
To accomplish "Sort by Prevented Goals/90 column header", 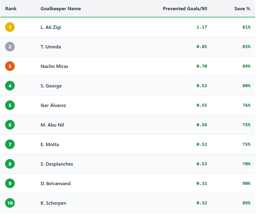I will (x=185, y=9).
